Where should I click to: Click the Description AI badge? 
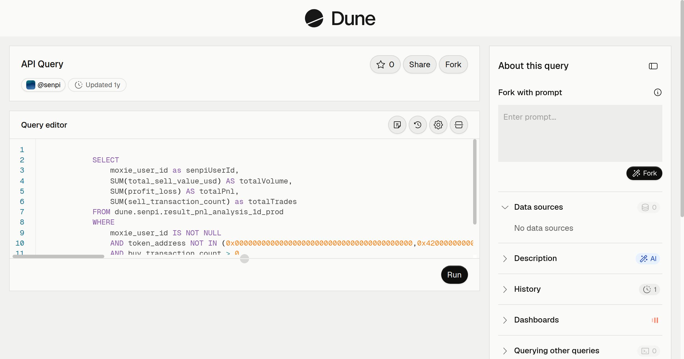(648, 258)
